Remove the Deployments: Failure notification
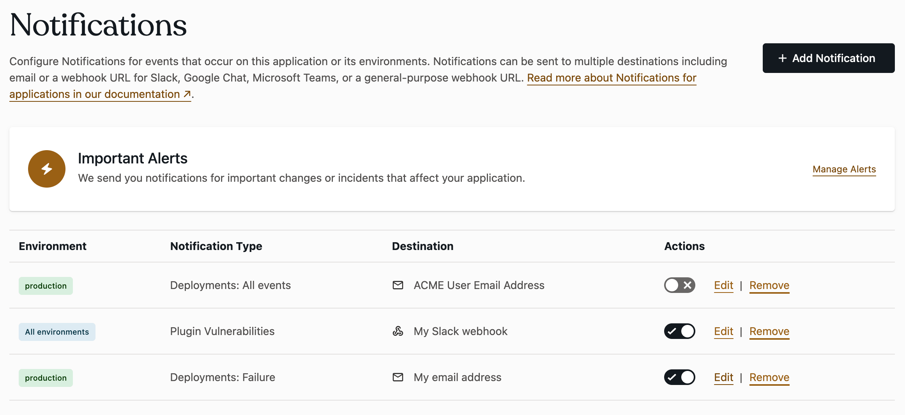Screen dimensions: 905x415 click(769, 377)
